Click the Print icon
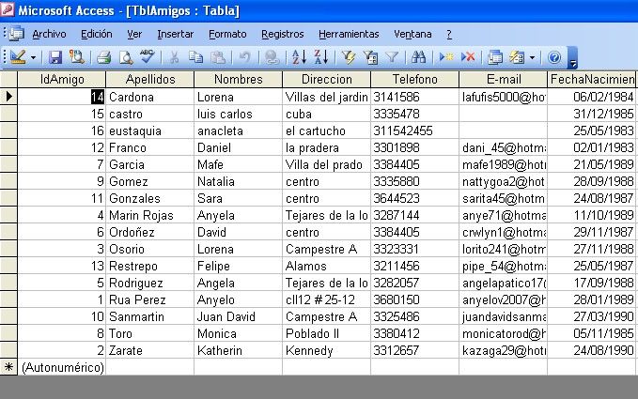The height and width of the screenshot is (399, 638). pos(104,57)
